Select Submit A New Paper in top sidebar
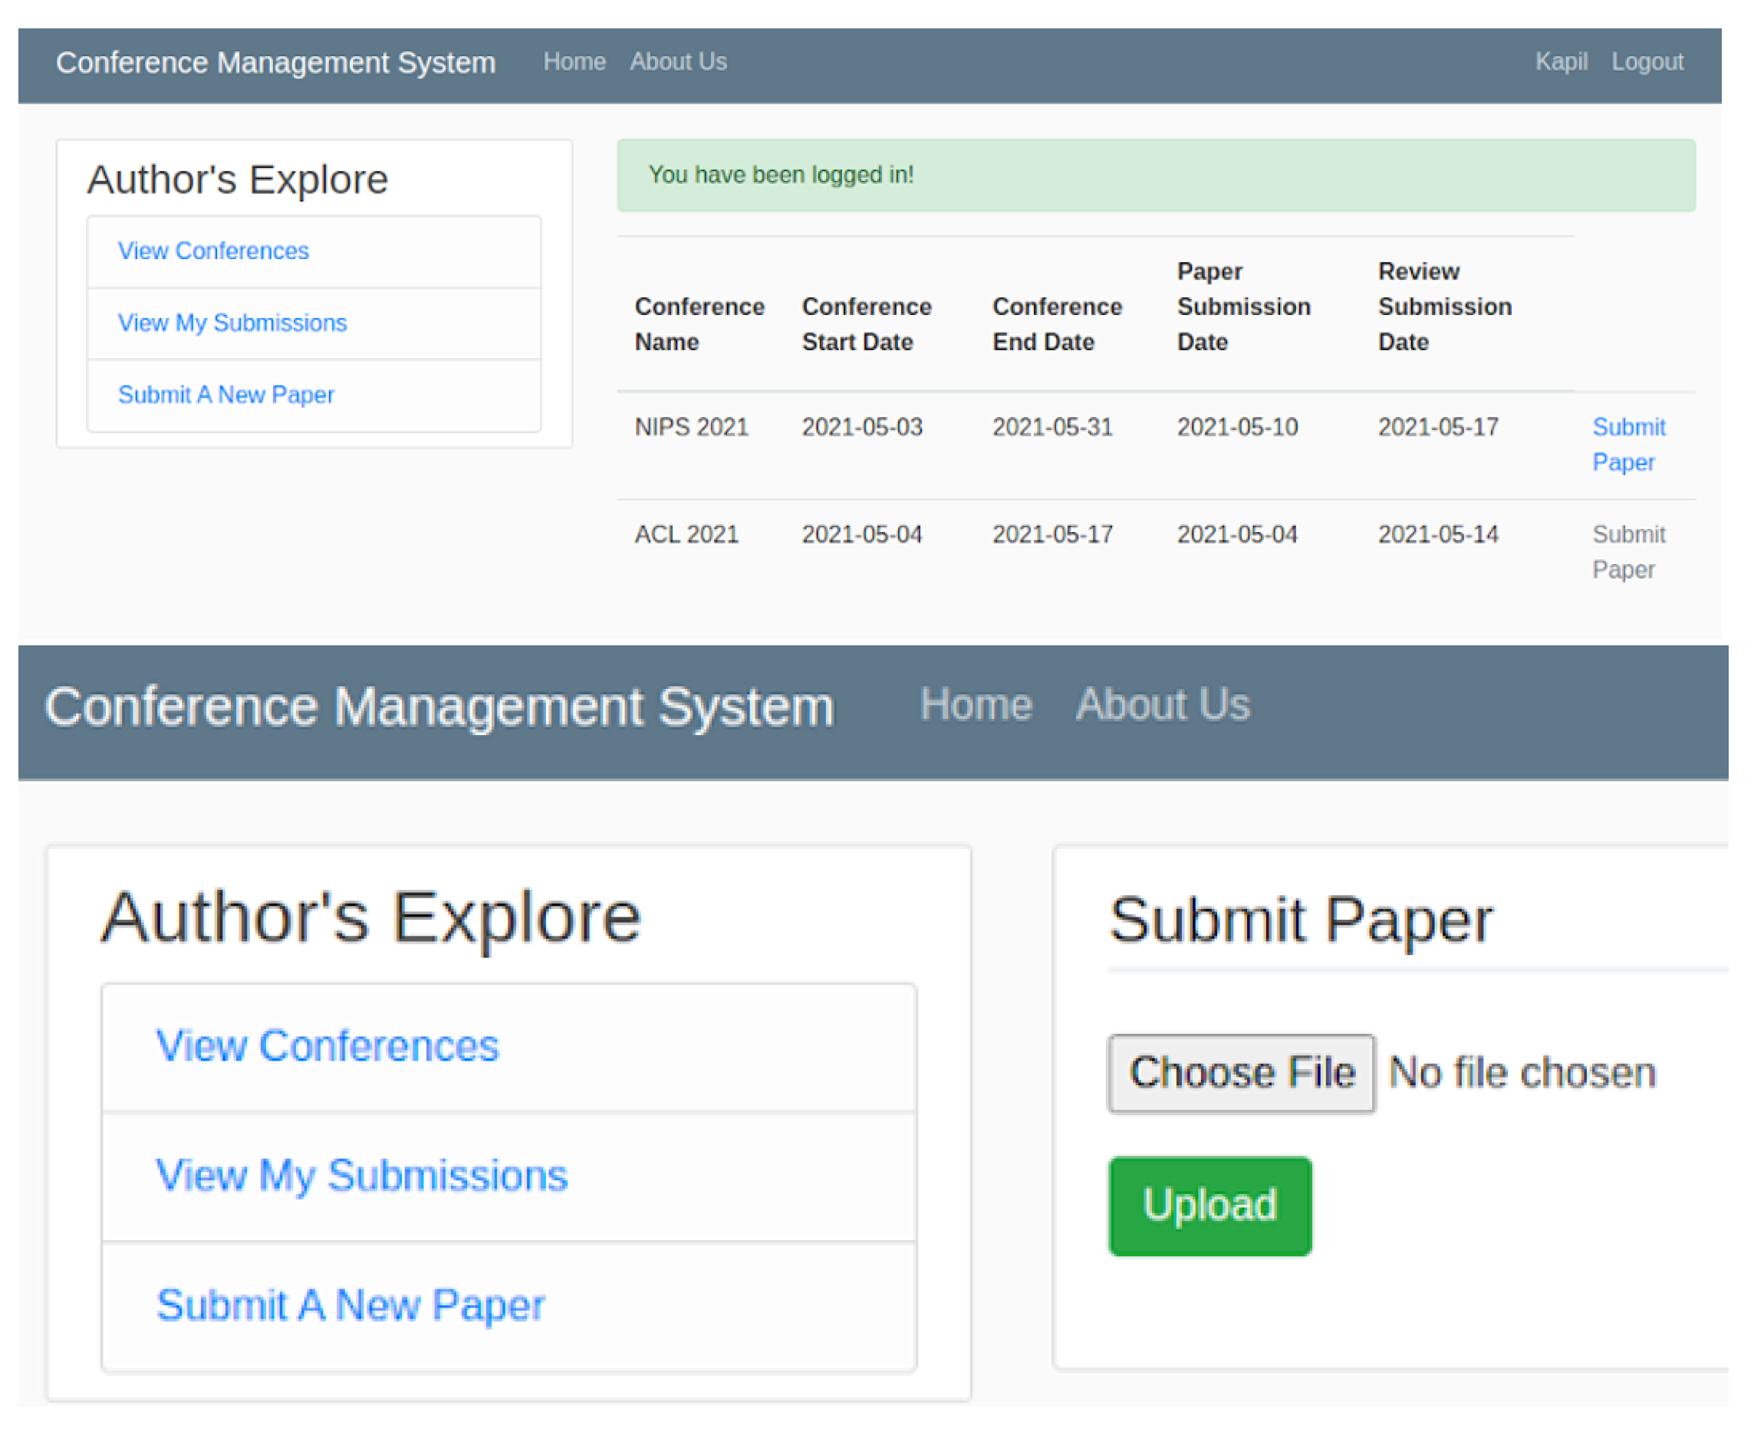This screenshot has height=1447, width=1754. pos(225,394)
